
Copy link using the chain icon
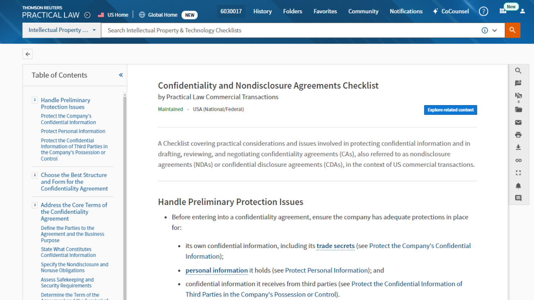pyautogui.click(x=518, y=160)
